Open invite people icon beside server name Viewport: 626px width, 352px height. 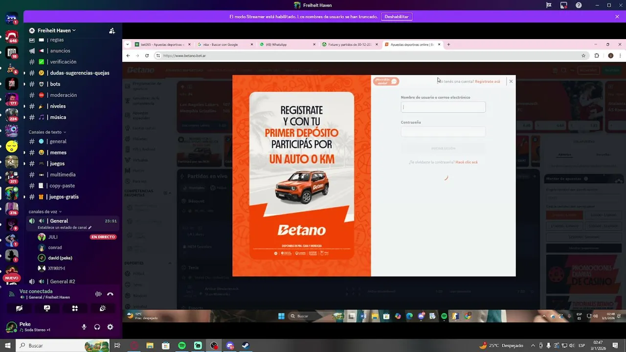point(112,30)
